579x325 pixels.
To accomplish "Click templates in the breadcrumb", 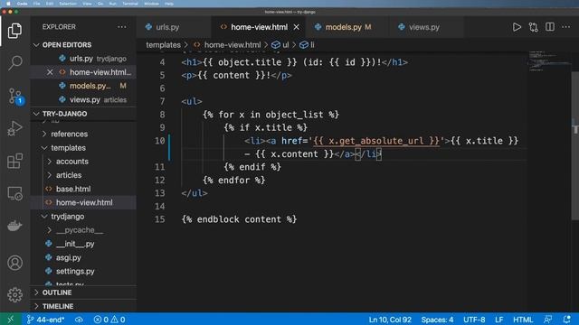I will [163, 45].
